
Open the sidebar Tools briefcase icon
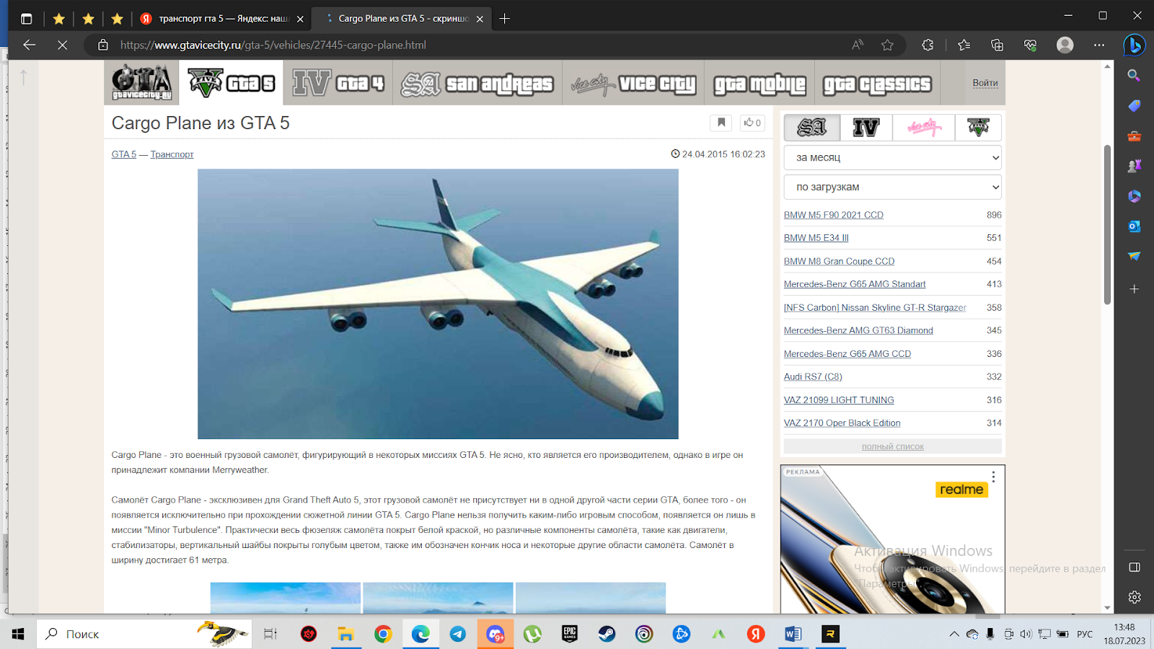point(1134,136)
